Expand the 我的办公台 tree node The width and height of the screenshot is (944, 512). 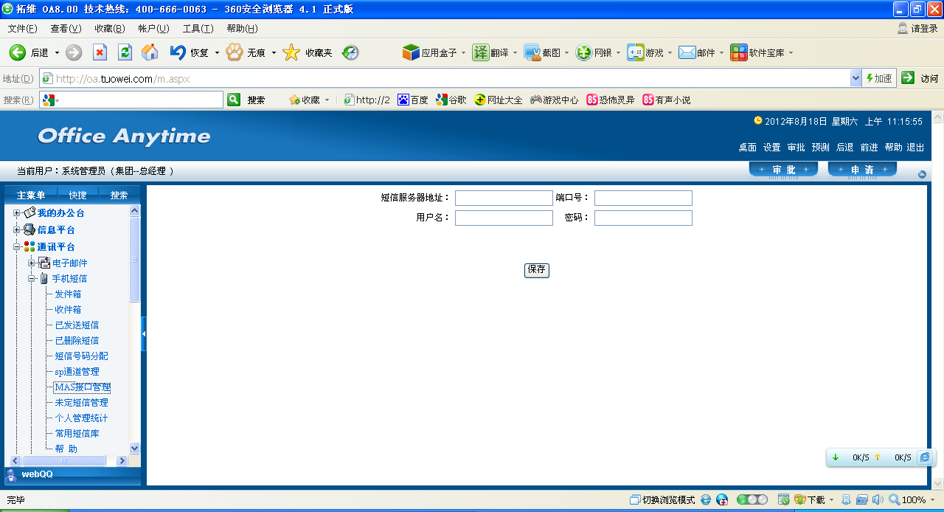(x=16, y=213)
